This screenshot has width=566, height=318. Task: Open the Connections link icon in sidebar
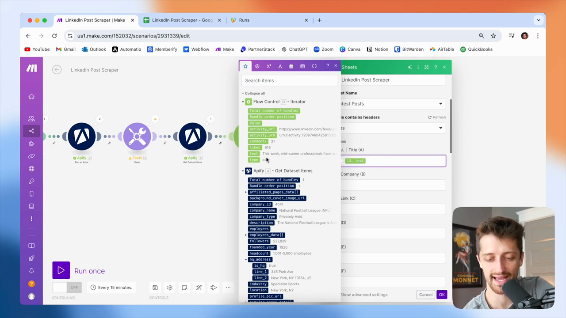pos(31,156)
